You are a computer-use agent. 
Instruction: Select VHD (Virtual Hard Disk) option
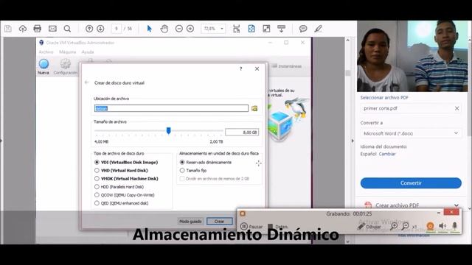pyautogui.click(x=121, y=170)
